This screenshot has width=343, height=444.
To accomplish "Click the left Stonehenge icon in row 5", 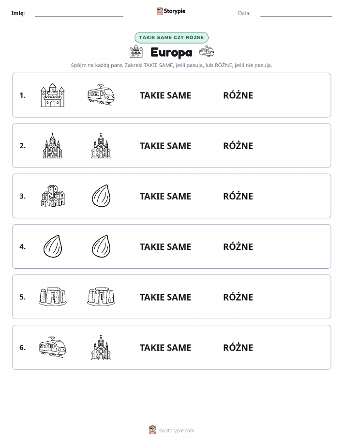I will coord(53,297).
